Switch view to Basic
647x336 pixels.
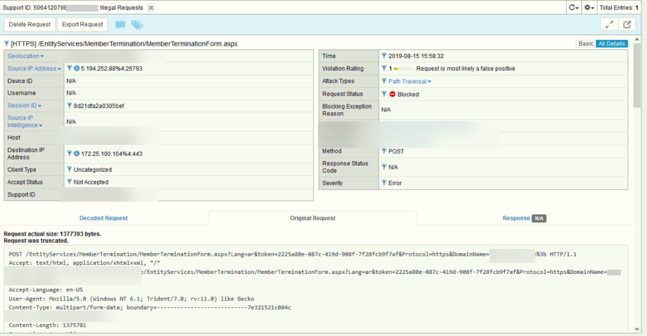586,43
